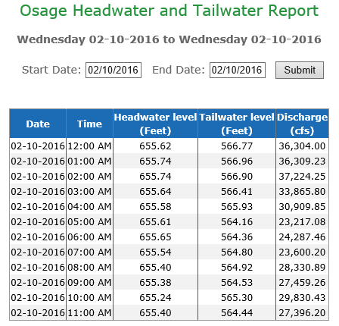Select the 11:00 AM time cell

[x=89, y=312]
